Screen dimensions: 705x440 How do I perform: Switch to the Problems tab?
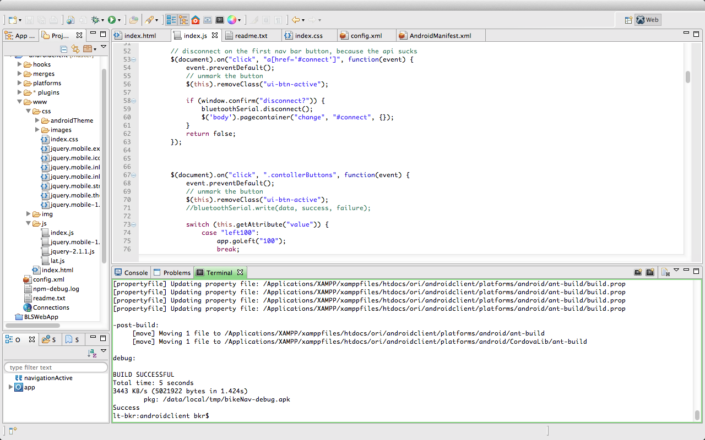click(x=172, y=273)
